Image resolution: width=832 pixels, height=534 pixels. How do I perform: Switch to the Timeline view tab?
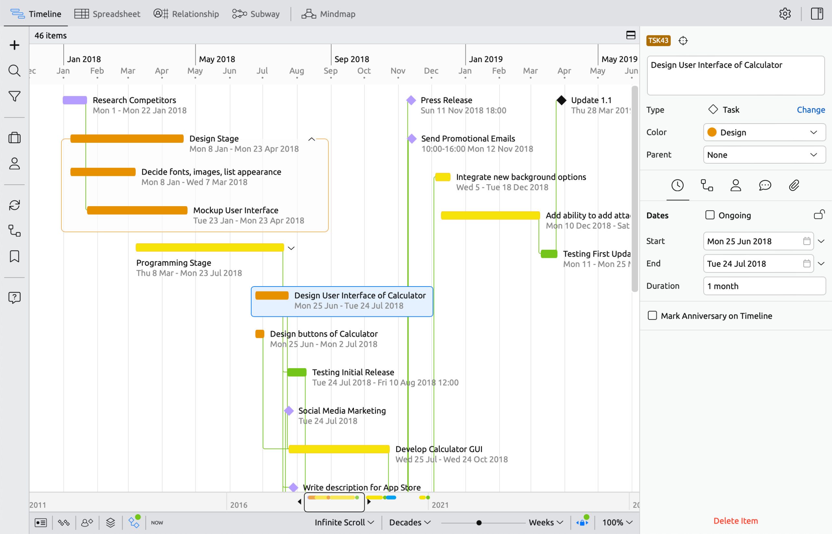tap(36, 14)
